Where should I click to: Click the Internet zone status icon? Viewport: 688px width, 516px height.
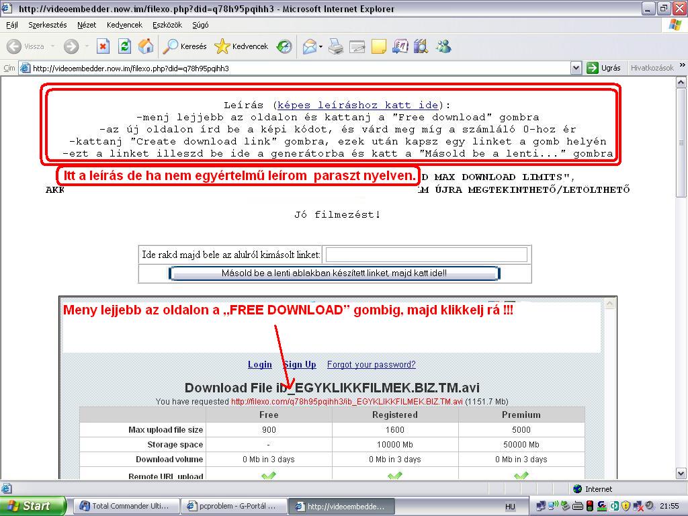[x=577, y=489]
